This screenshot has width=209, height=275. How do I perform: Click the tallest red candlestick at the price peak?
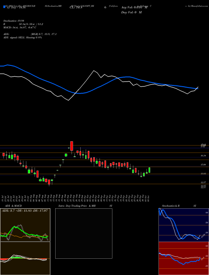pos(71,146)
